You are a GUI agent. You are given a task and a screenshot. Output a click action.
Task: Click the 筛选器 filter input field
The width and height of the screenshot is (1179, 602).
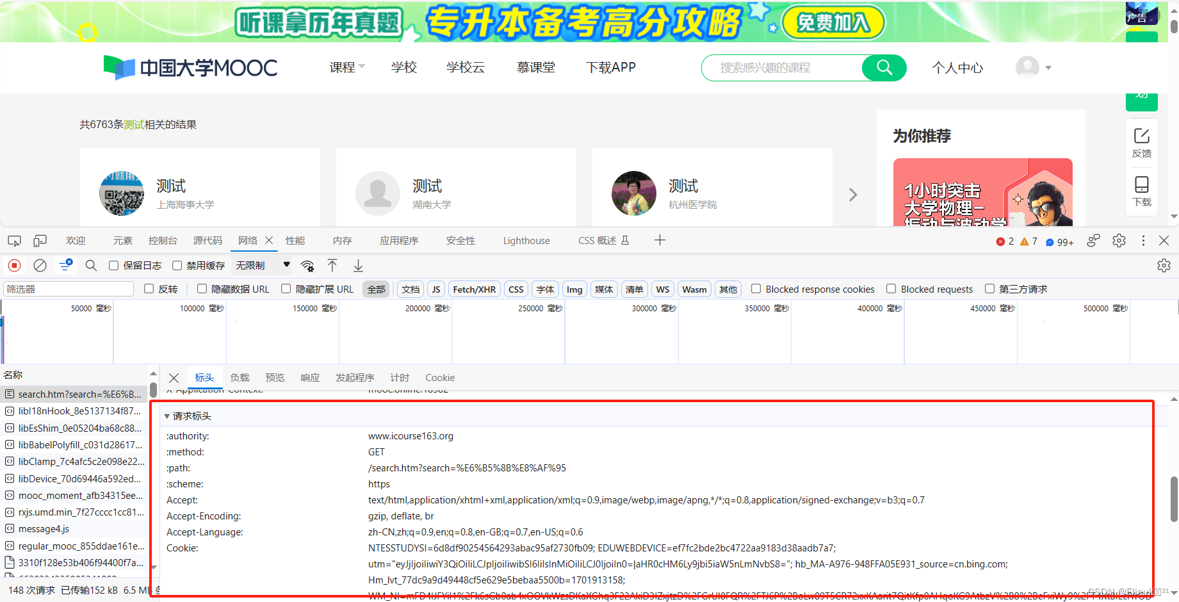click(x=69, y=289)
